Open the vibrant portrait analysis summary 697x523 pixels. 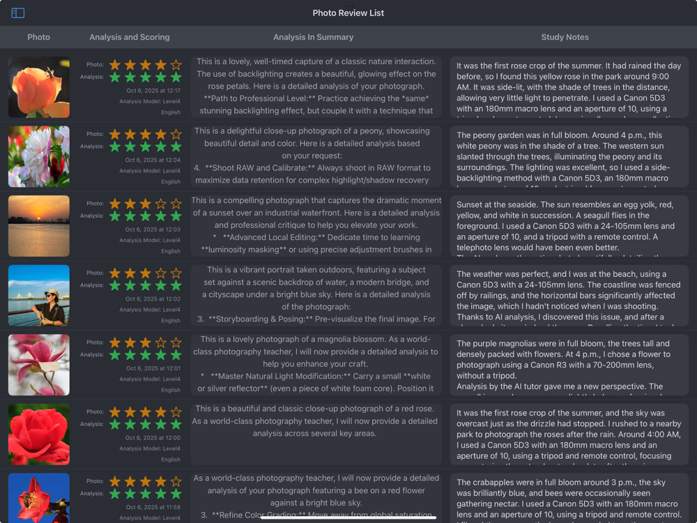316,295
